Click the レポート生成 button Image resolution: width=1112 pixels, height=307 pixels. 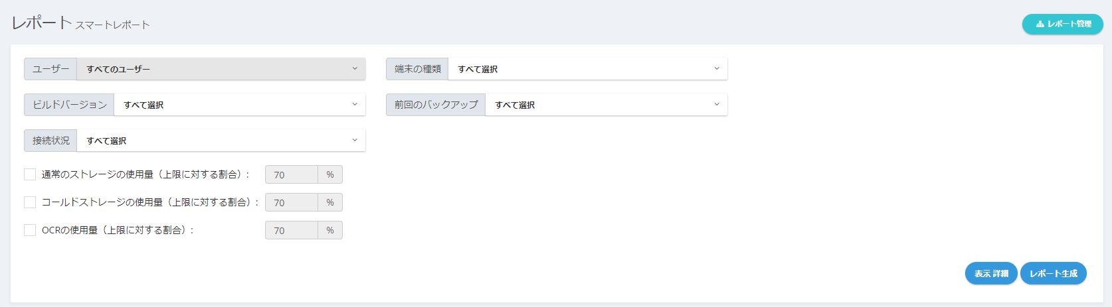pos(1054,273)
